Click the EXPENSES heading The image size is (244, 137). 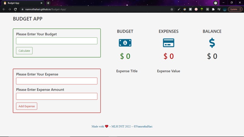tap(169, 31)
